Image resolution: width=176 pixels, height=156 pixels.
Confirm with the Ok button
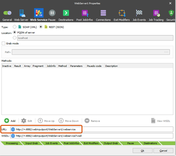[142, 151]
